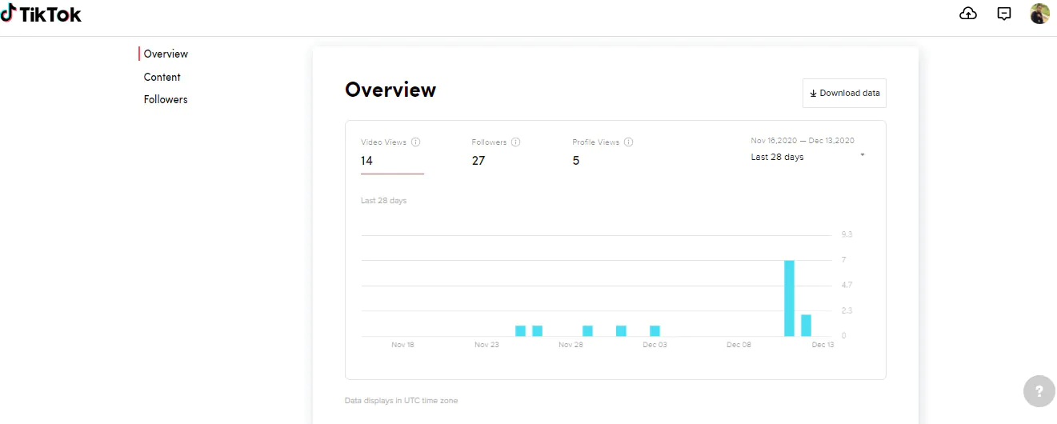
Task: Click the info icon next to Video Views
Action: click(416, 142)
